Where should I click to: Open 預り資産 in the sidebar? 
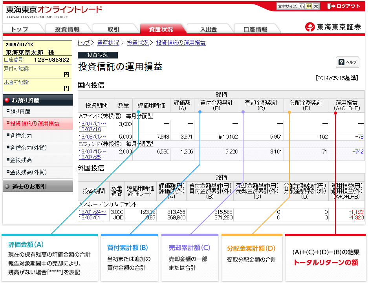[38, 111]
